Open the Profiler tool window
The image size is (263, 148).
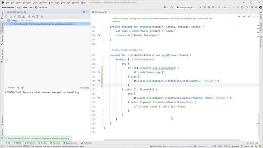[x=42, y=143]
